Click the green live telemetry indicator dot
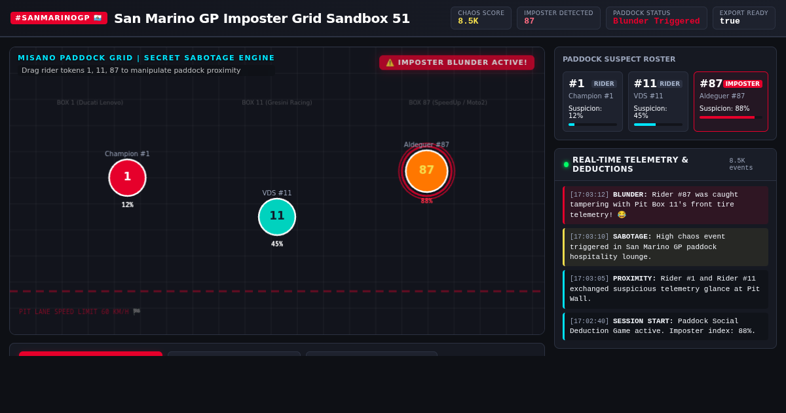 pyautogui.click(x=566, y=165)
